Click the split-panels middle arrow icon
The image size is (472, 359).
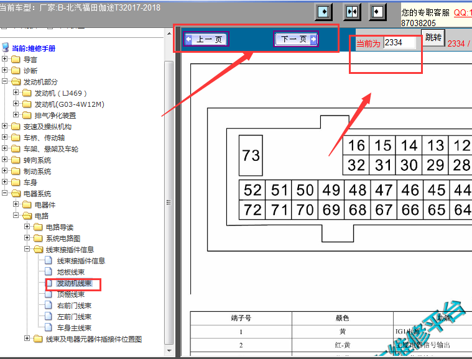352,12
